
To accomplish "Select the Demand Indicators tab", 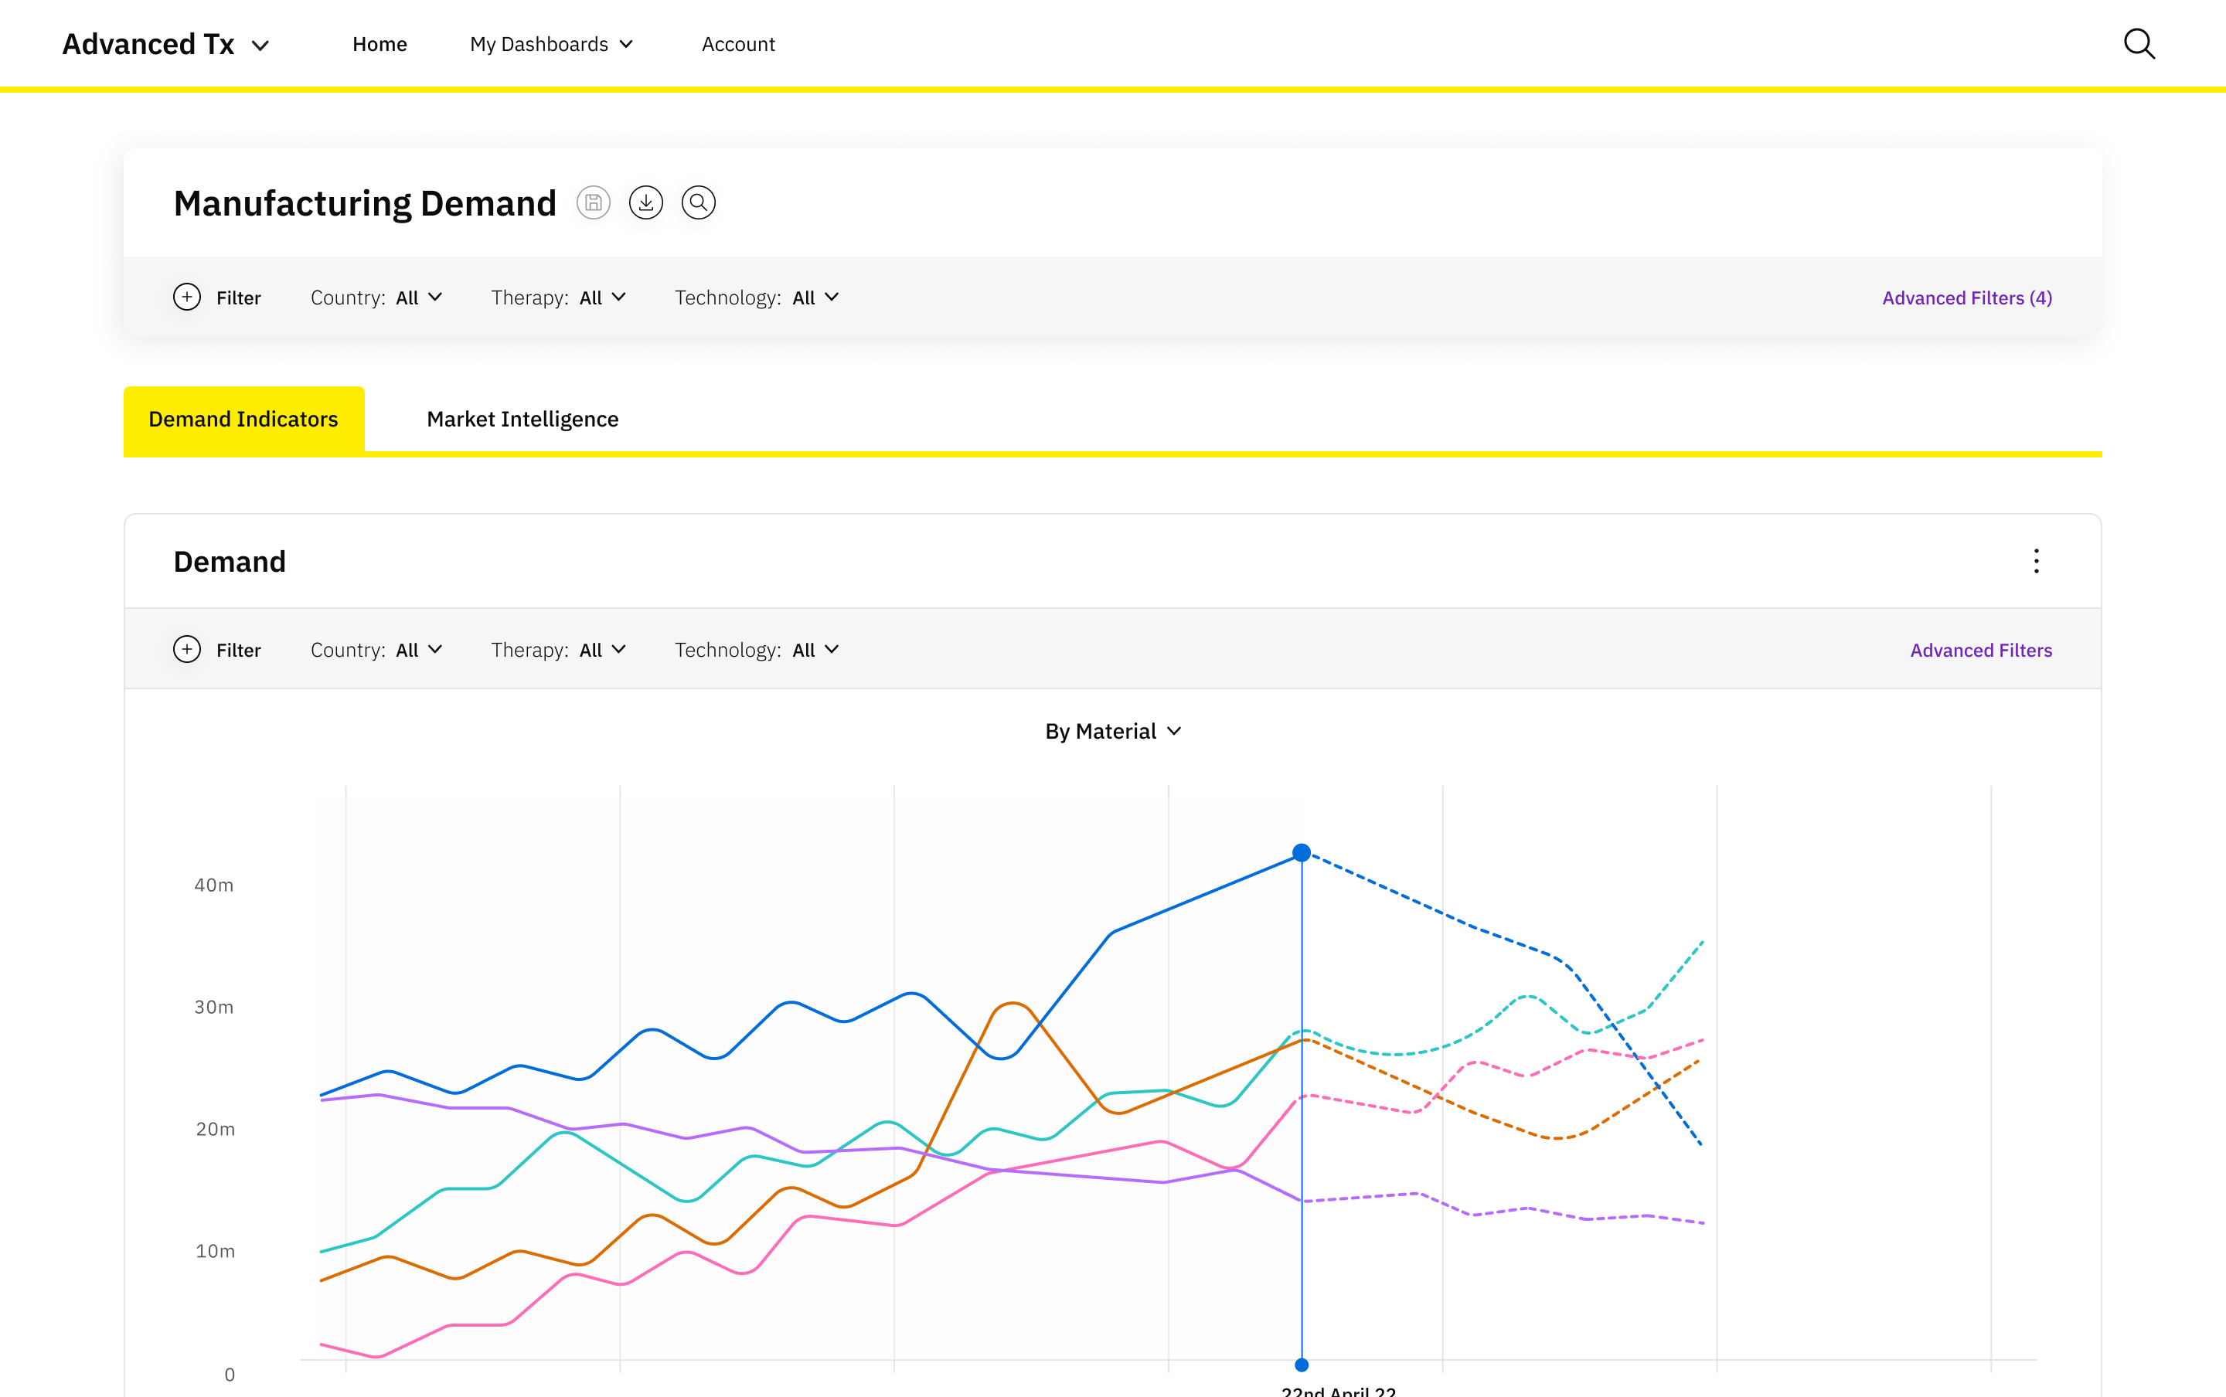I will click(x=244, y=420).
